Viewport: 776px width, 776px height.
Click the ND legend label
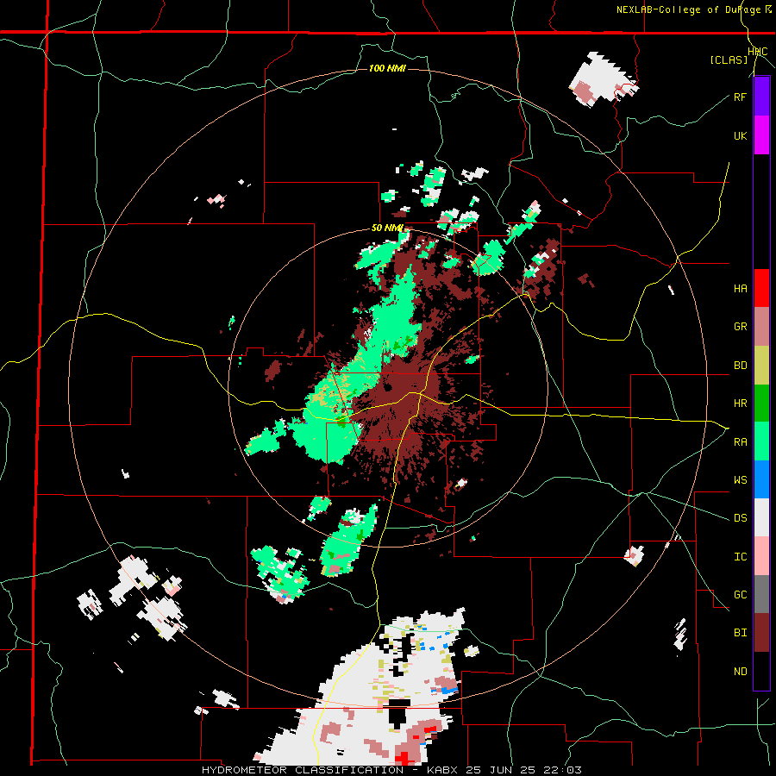[x=740, y=672]
